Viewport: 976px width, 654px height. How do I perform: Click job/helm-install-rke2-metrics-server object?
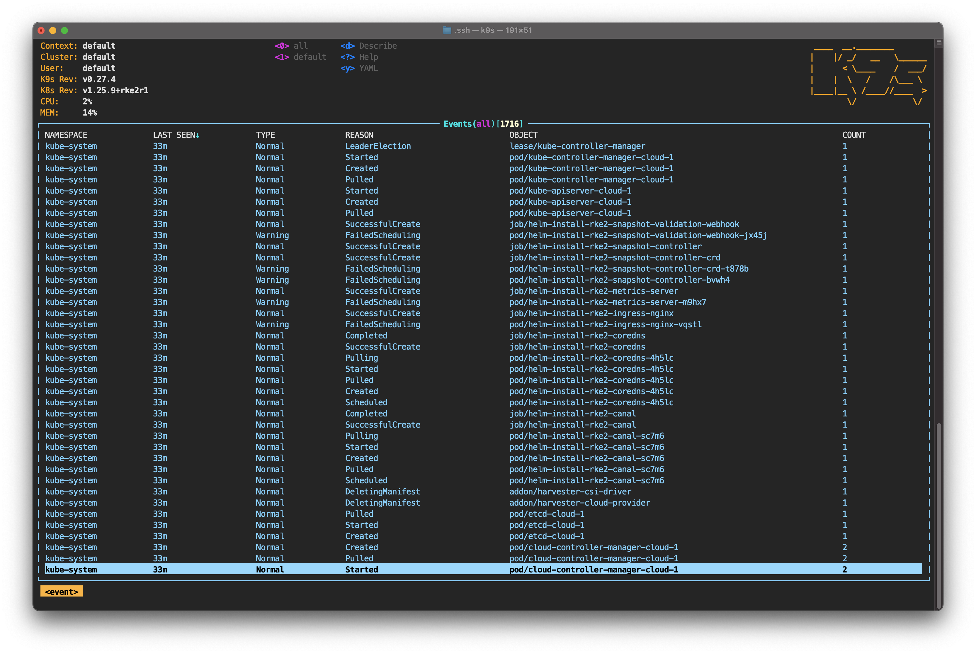594,291
